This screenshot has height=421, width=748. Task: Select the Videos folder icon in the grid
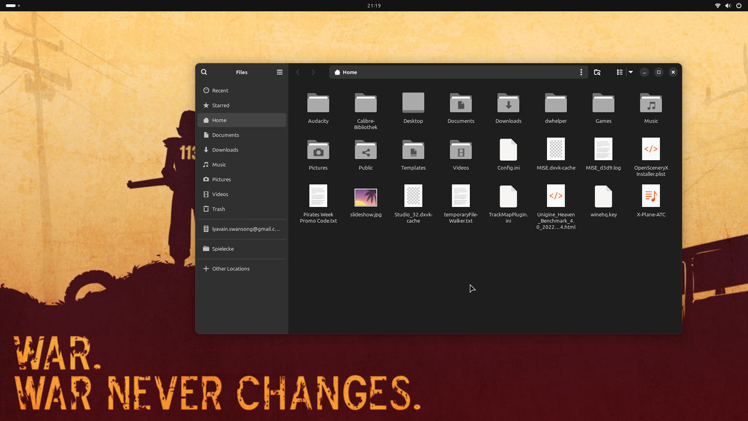click(x=461, y=149)
